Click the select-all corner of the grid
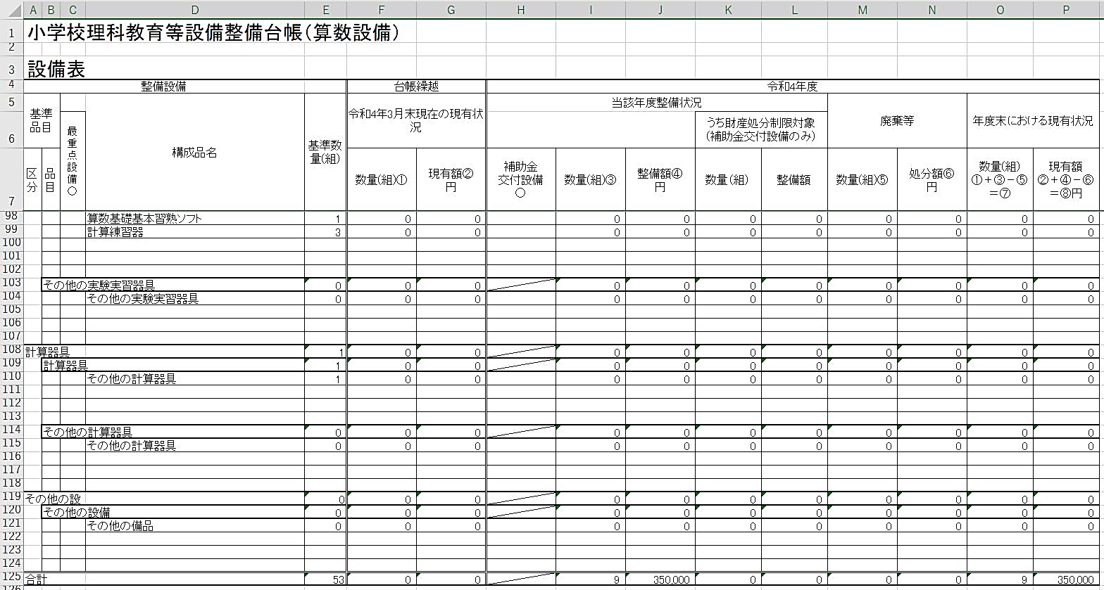Image resolution: width=1104 pixels, height=590 pixels. coord(11,9)
